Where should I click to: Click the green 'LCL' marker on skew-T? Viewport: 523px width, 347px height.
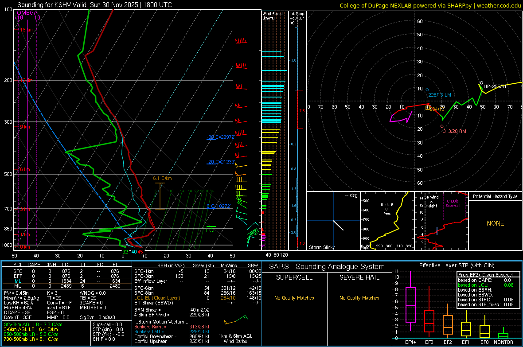pyautogui.click(x=211, y=230)
